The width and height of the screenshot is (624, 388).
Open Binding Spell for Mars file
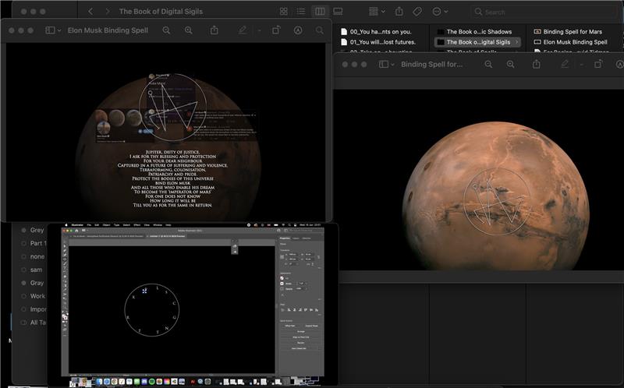572,32
